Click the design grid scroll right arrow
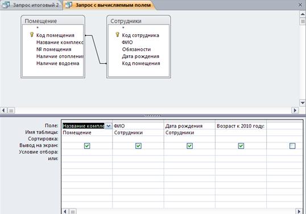This screenshot has width=306, height=214. pyautogui.click(x=299, y=211)
